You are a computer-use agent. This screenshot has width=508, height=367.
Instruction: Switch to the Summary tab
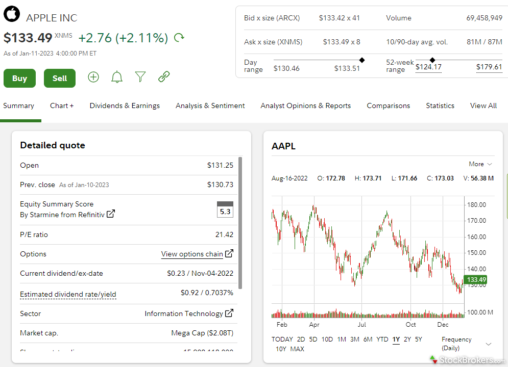[18, 106]
